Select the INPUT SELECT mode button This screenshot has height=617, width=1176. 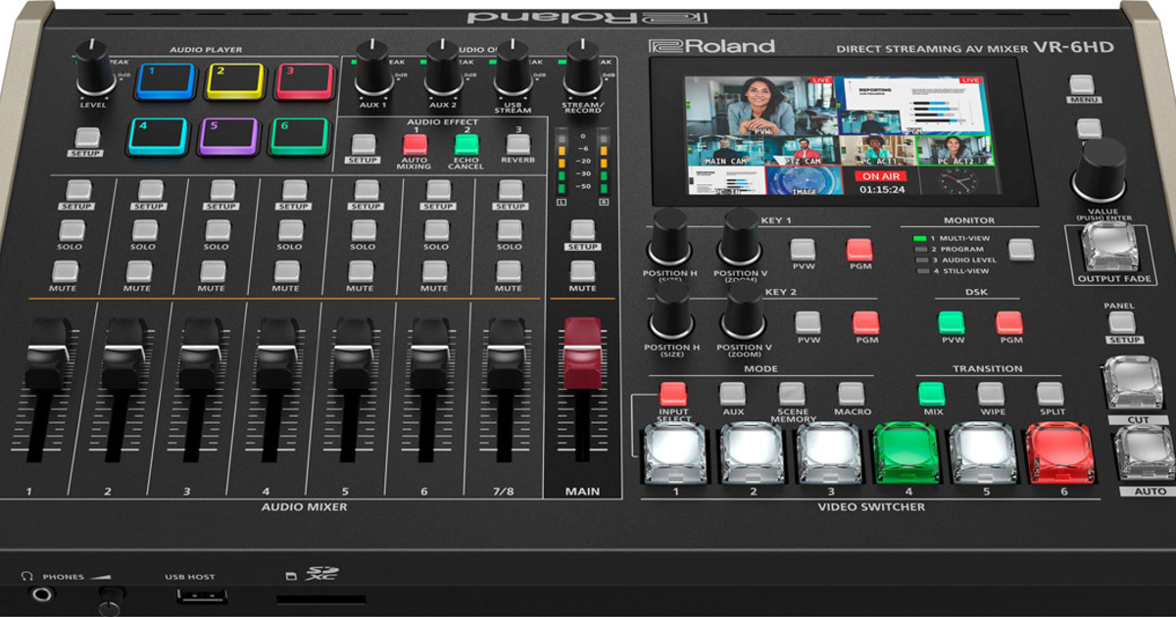pos(673,394)
